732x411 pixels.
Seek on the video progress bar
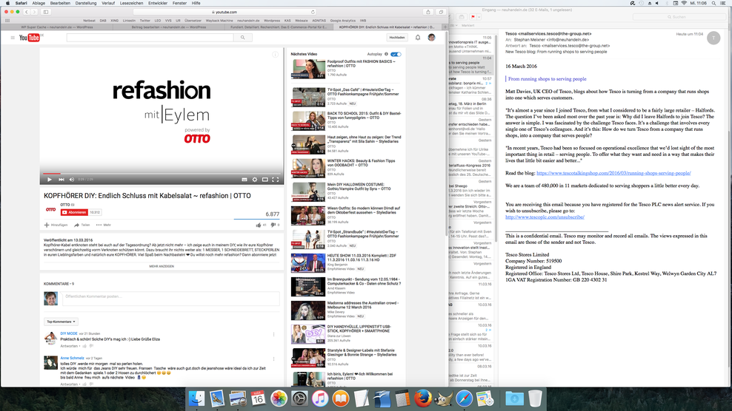162,174
